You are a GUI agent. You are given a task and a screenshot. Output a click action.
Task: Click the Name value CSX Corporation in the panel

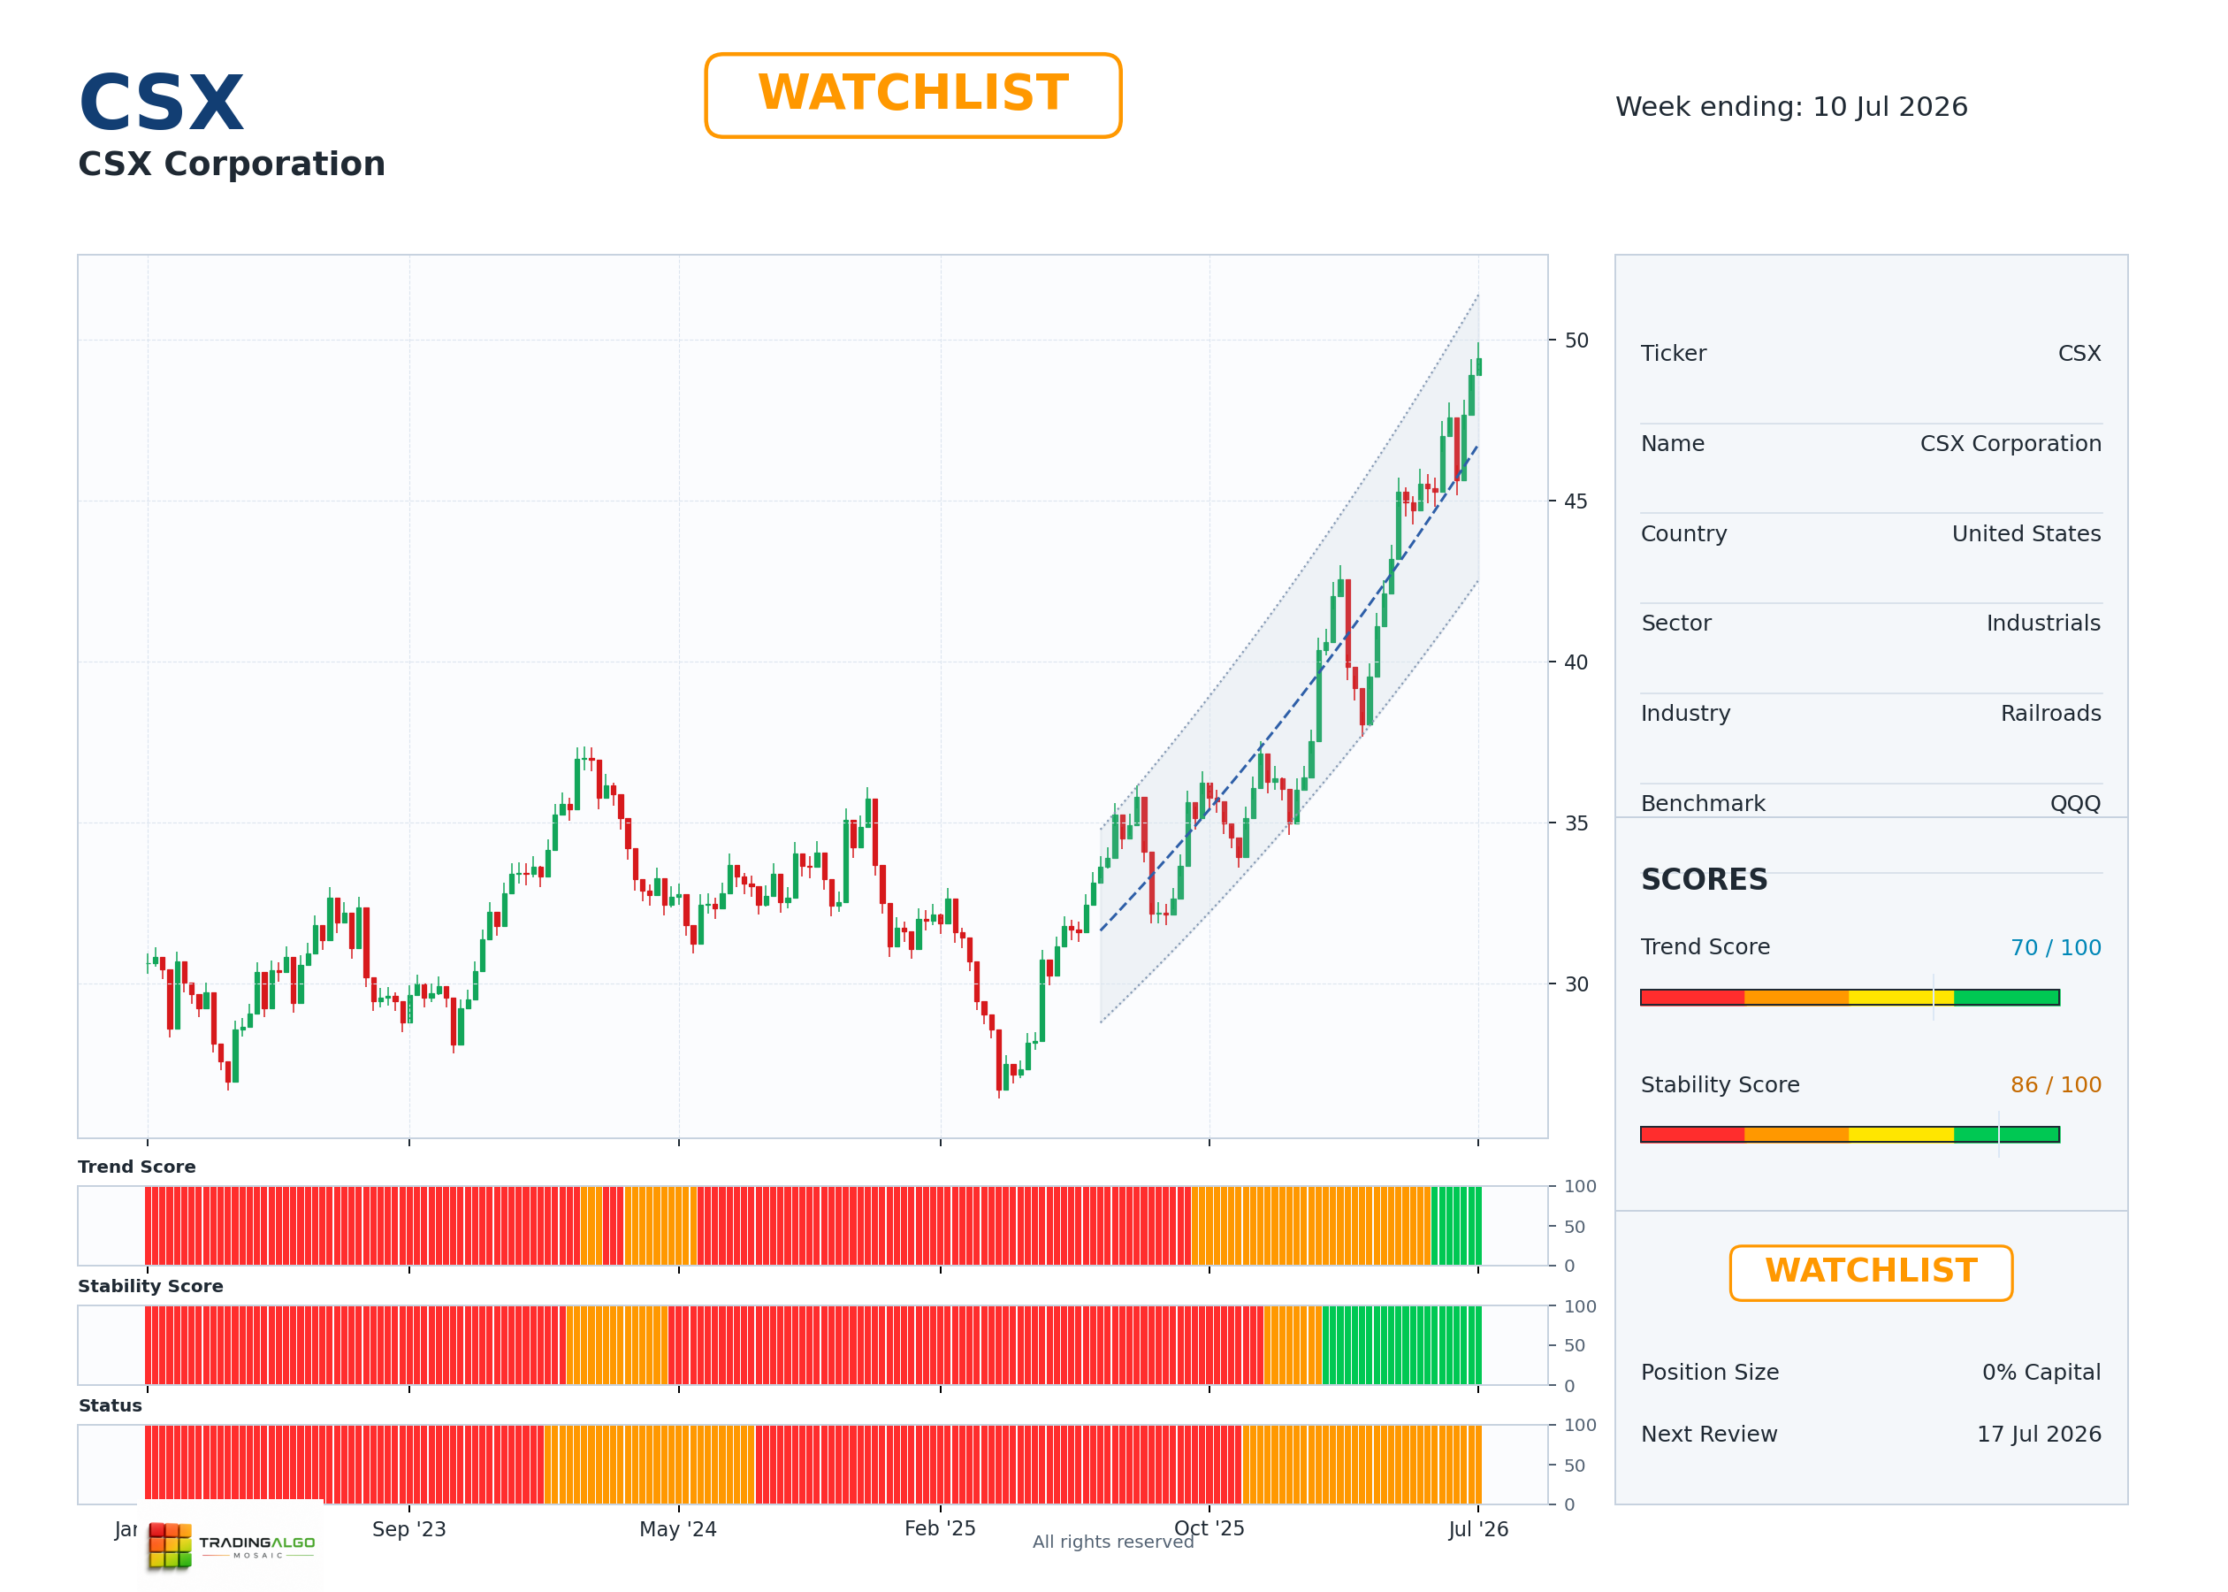pyautogui.click(x=2011, y=444)
